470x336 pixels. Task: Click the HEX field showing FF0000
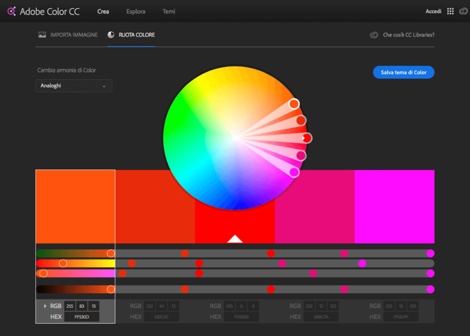pos(241,317)
